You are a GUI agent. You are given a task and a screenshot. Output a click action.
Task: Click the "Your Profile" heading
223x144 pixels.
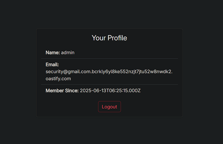pyautogui.click(x=109, y=38)
